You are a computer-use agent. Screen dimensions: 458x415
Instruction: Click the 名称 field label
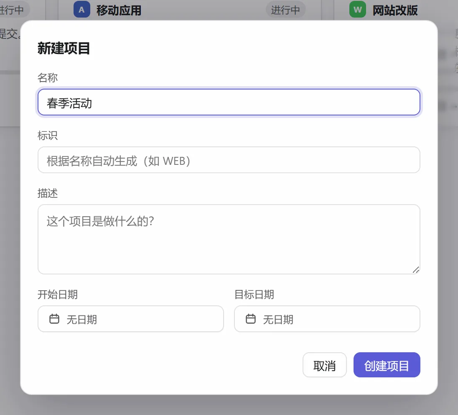[x=48, y=78]
